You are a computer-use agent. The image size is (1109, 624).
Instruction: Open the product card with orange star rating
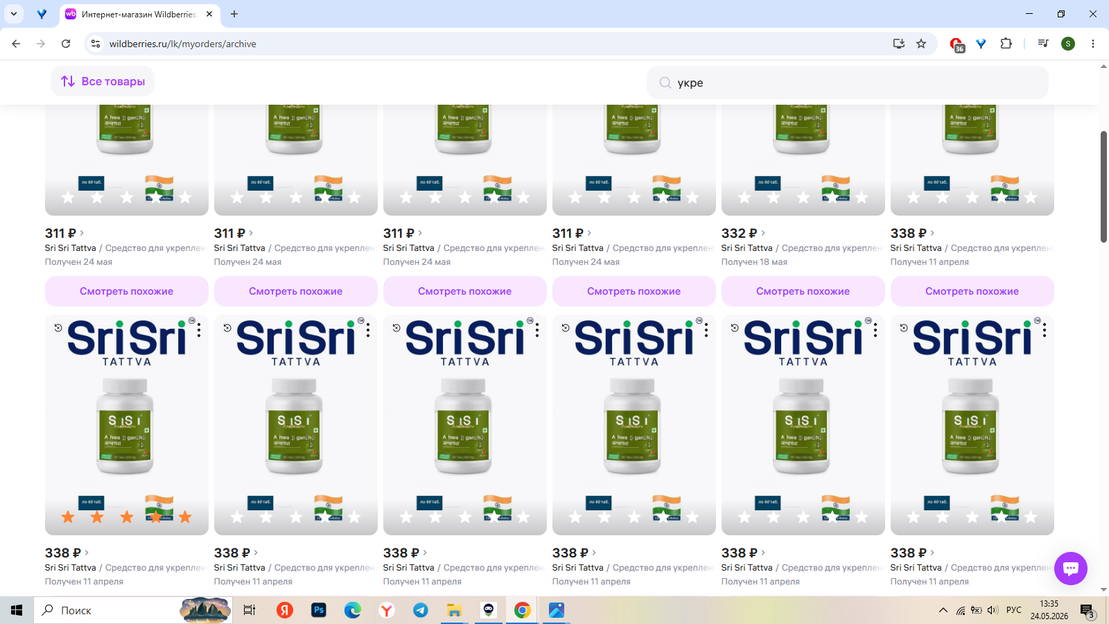tap(127, 425)
